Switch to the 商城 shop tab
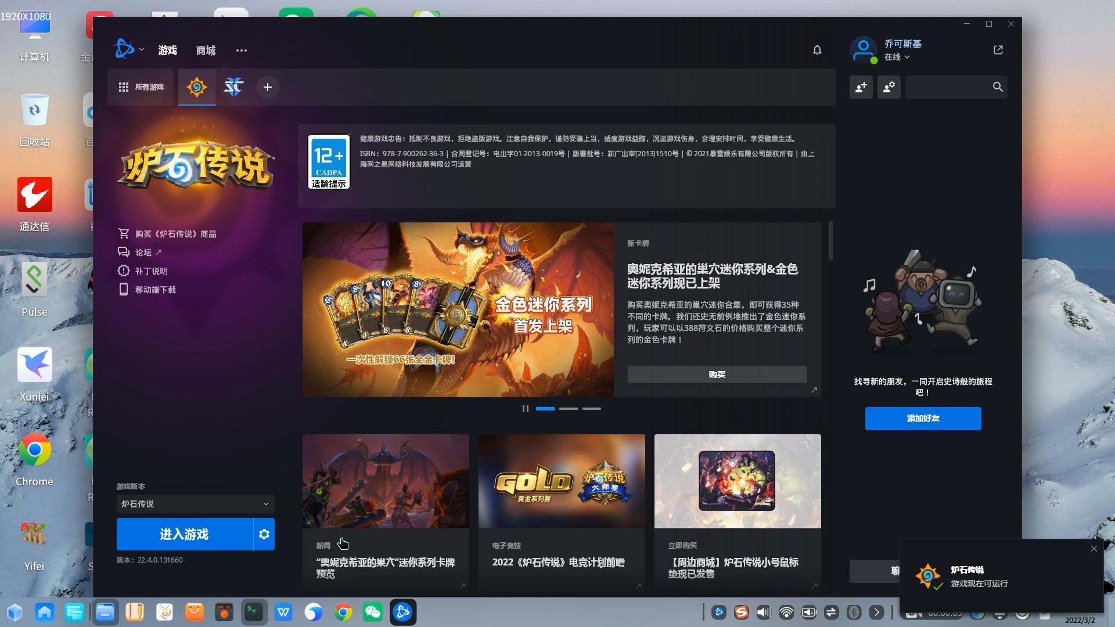1115x627 pixels. (x=206, y=51)
